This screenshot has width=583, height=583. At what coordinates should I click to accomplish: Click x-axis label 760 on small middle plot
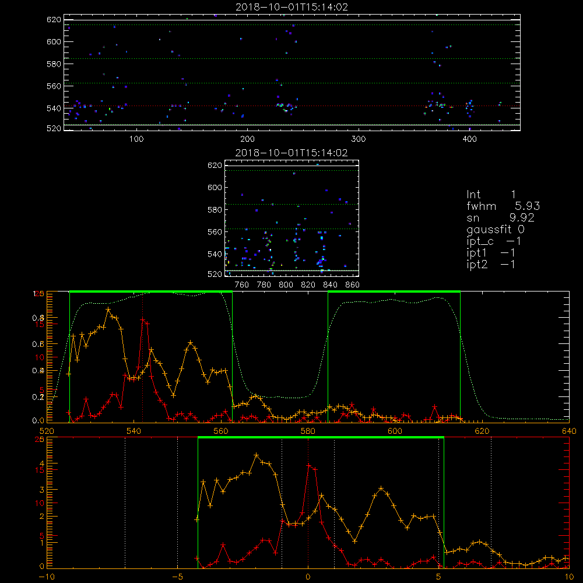click(242, 285)
